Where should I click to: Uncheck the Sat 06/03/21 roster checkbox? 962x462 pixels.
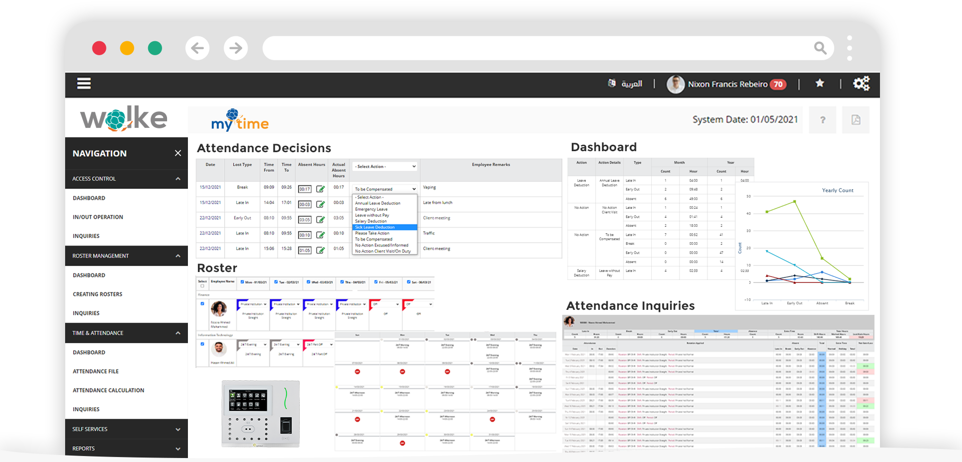pyautogui.click(x=409, y=282)
